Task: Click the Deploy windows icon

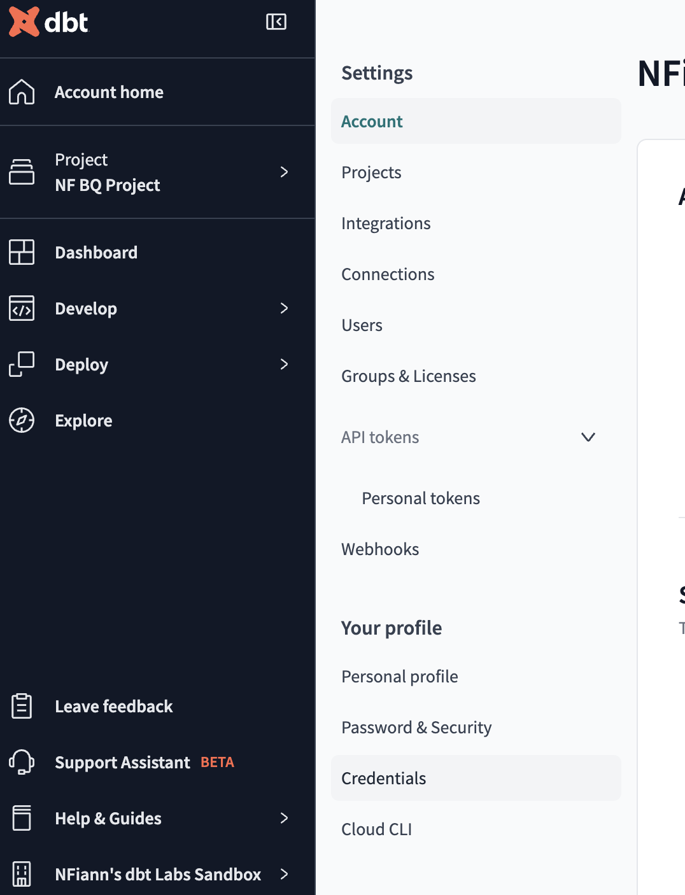Action: point(22,364)
